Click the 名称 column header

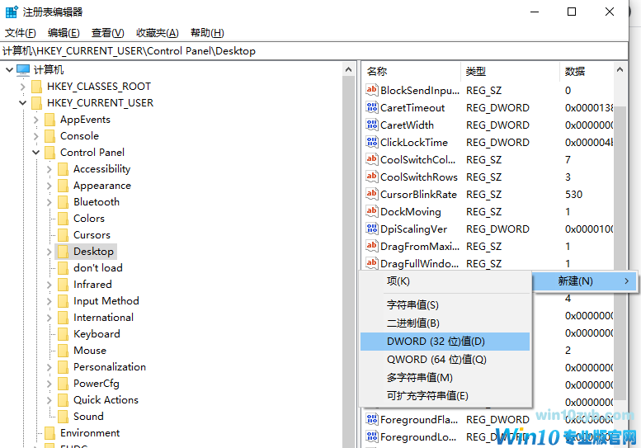tap(377, 72)
